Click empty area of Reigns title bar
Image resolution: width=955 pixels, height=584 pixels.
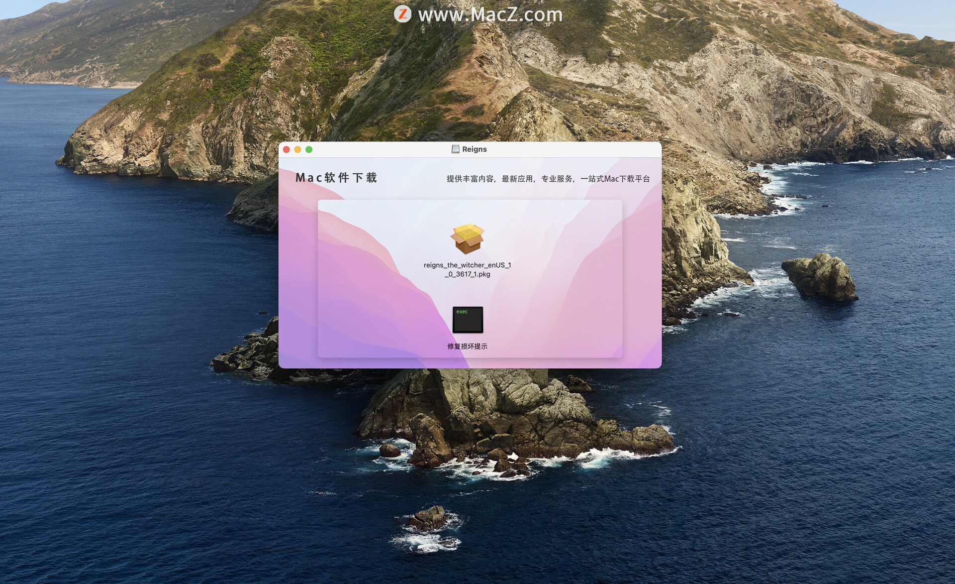[572, 149]
